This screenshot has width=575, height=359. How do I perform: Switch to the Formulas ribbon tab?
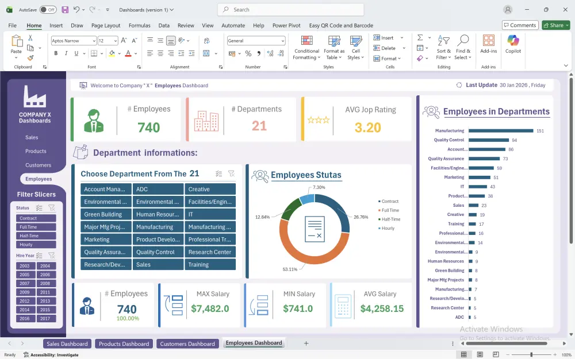(x=139, y=25)
